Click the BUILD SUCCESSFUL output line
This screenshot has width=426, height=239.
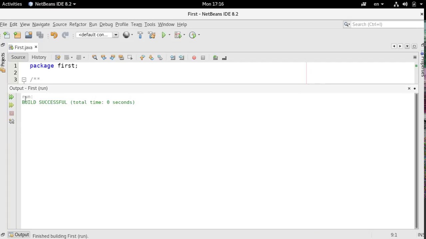coord(79,102)
